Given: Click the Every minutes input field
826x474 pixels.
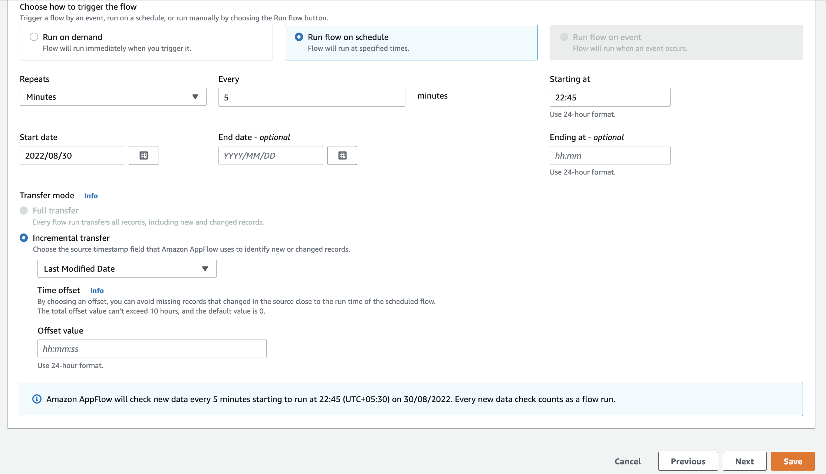Looking at the screenshot, I should 312,97.
